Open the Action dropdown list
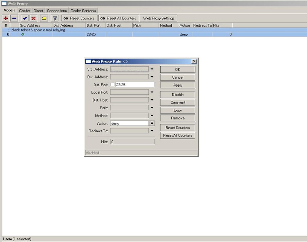 pyautogui.click(x=152, y=123)
